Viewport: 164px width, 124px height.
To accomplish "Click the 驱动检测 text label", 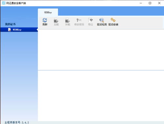I will [x=102, y=25].
